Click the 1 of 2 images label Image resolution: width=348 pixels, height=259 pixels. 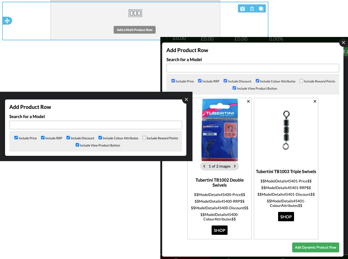220,166
